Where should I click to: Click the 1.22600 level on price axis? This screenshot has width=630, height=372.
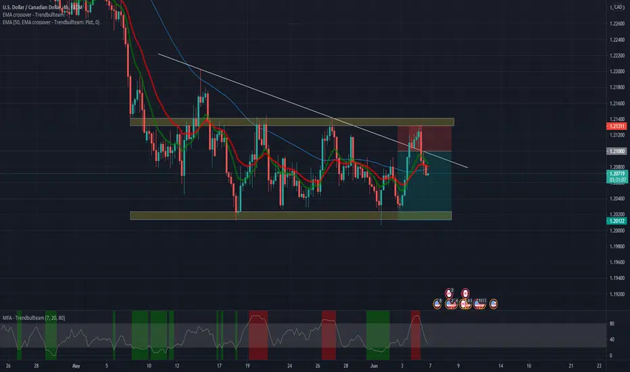[616, 24]
